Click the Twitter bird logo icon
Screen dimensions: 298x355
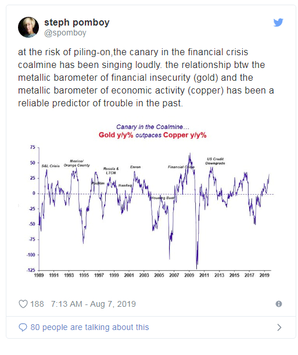click(x=278, y=23)
